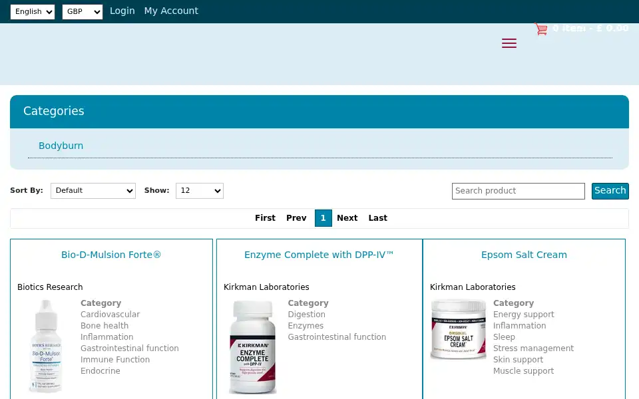
Task: Click Energy support category text
Action: (524, 315)
